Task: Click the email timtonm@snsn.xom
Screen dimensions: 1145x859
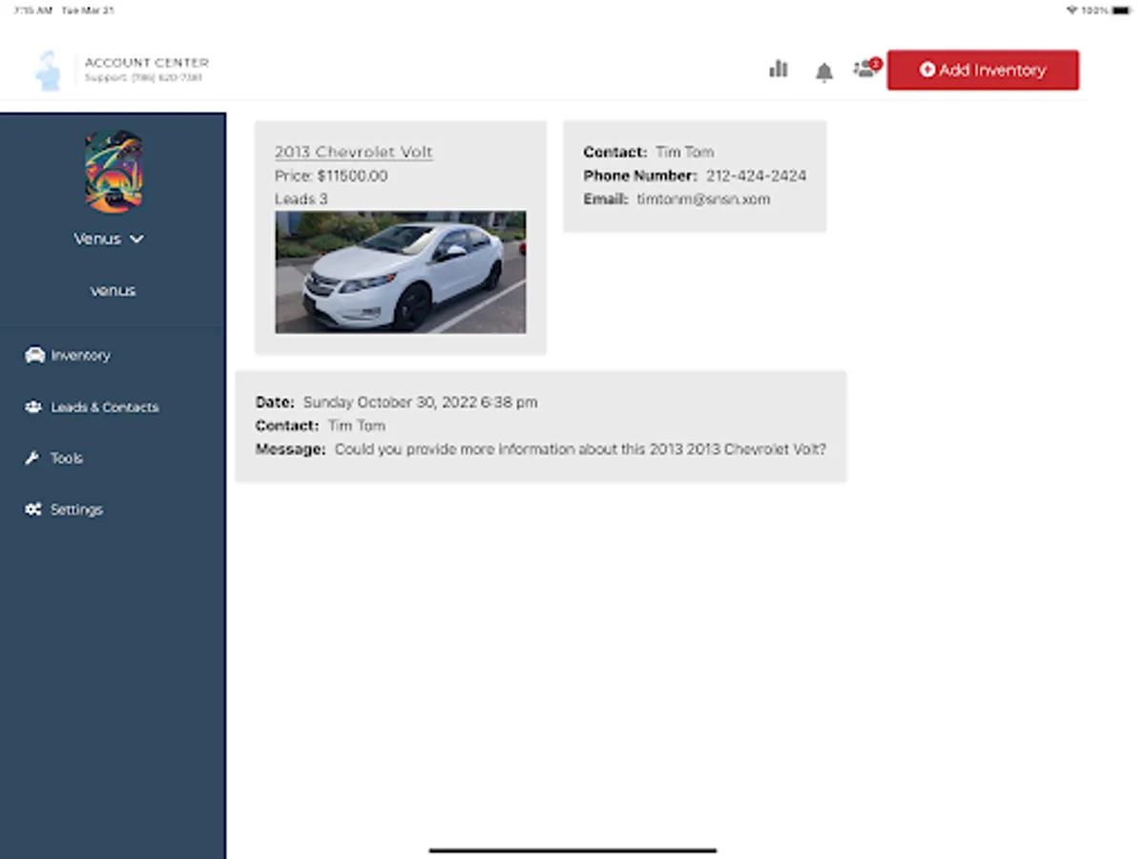Action: (x=703, y=199)
